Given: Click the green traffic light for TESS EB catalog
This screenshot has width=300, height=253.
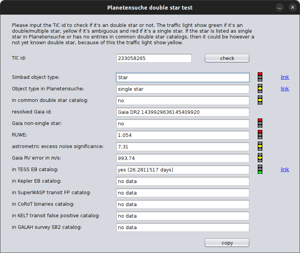Looking at the screenshot, I should pyautogui.click(x=260, y=169).
